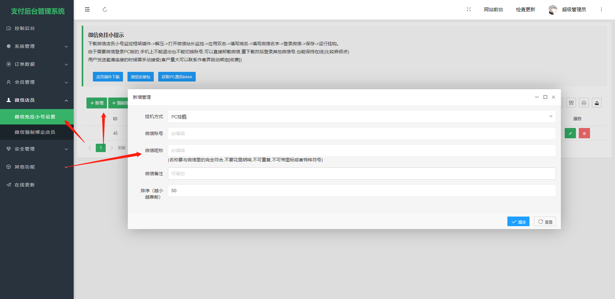Image resolution: width=615 pixels, height=299 pixels.
Task: Click the 店员插件下载 button
Action: click(108, 77)
